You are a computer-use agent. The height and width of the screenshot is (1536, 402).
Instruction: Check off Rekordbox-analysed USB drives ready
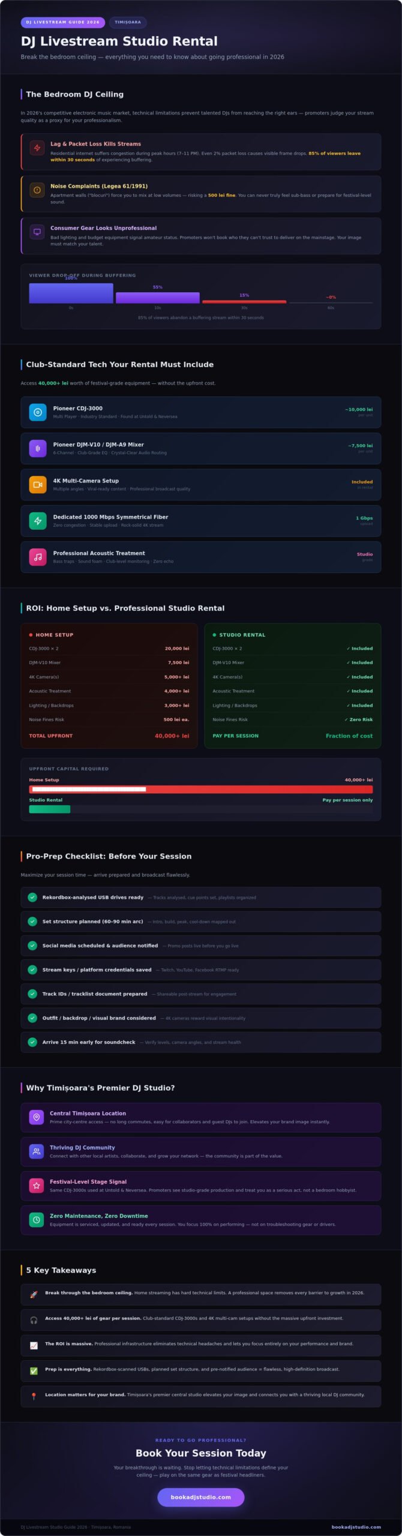click(x=33, y=898)
